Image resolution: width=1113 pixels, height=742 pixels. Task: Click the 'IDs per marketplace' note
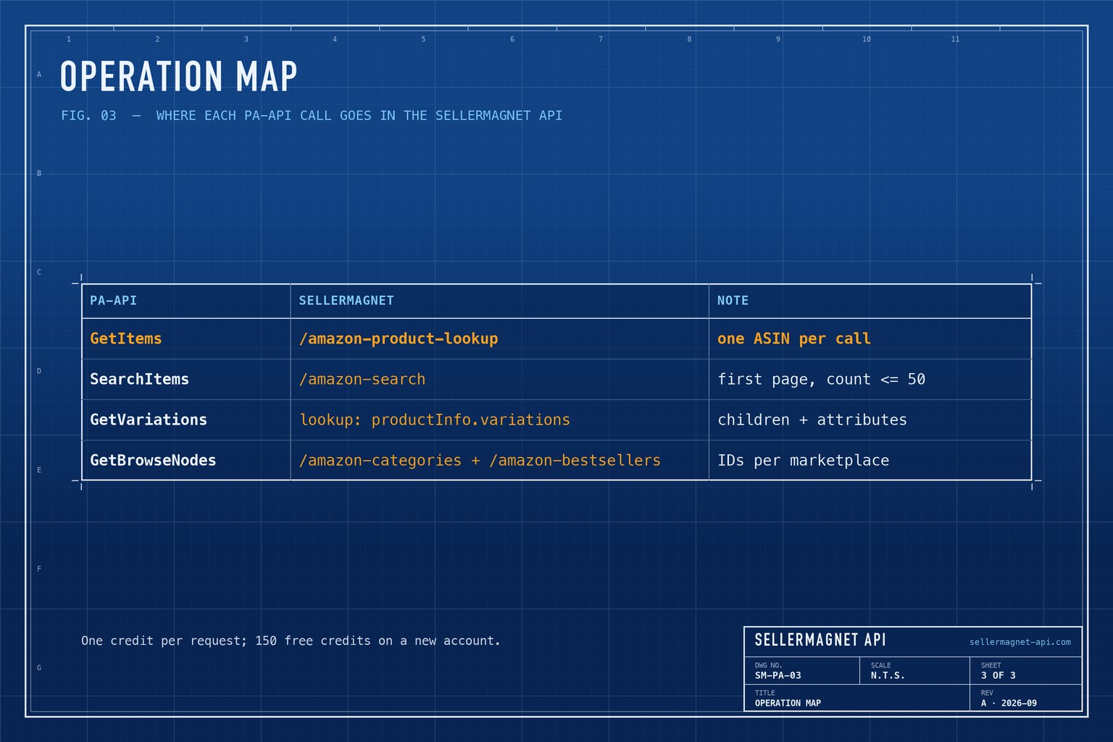(803, 460)
